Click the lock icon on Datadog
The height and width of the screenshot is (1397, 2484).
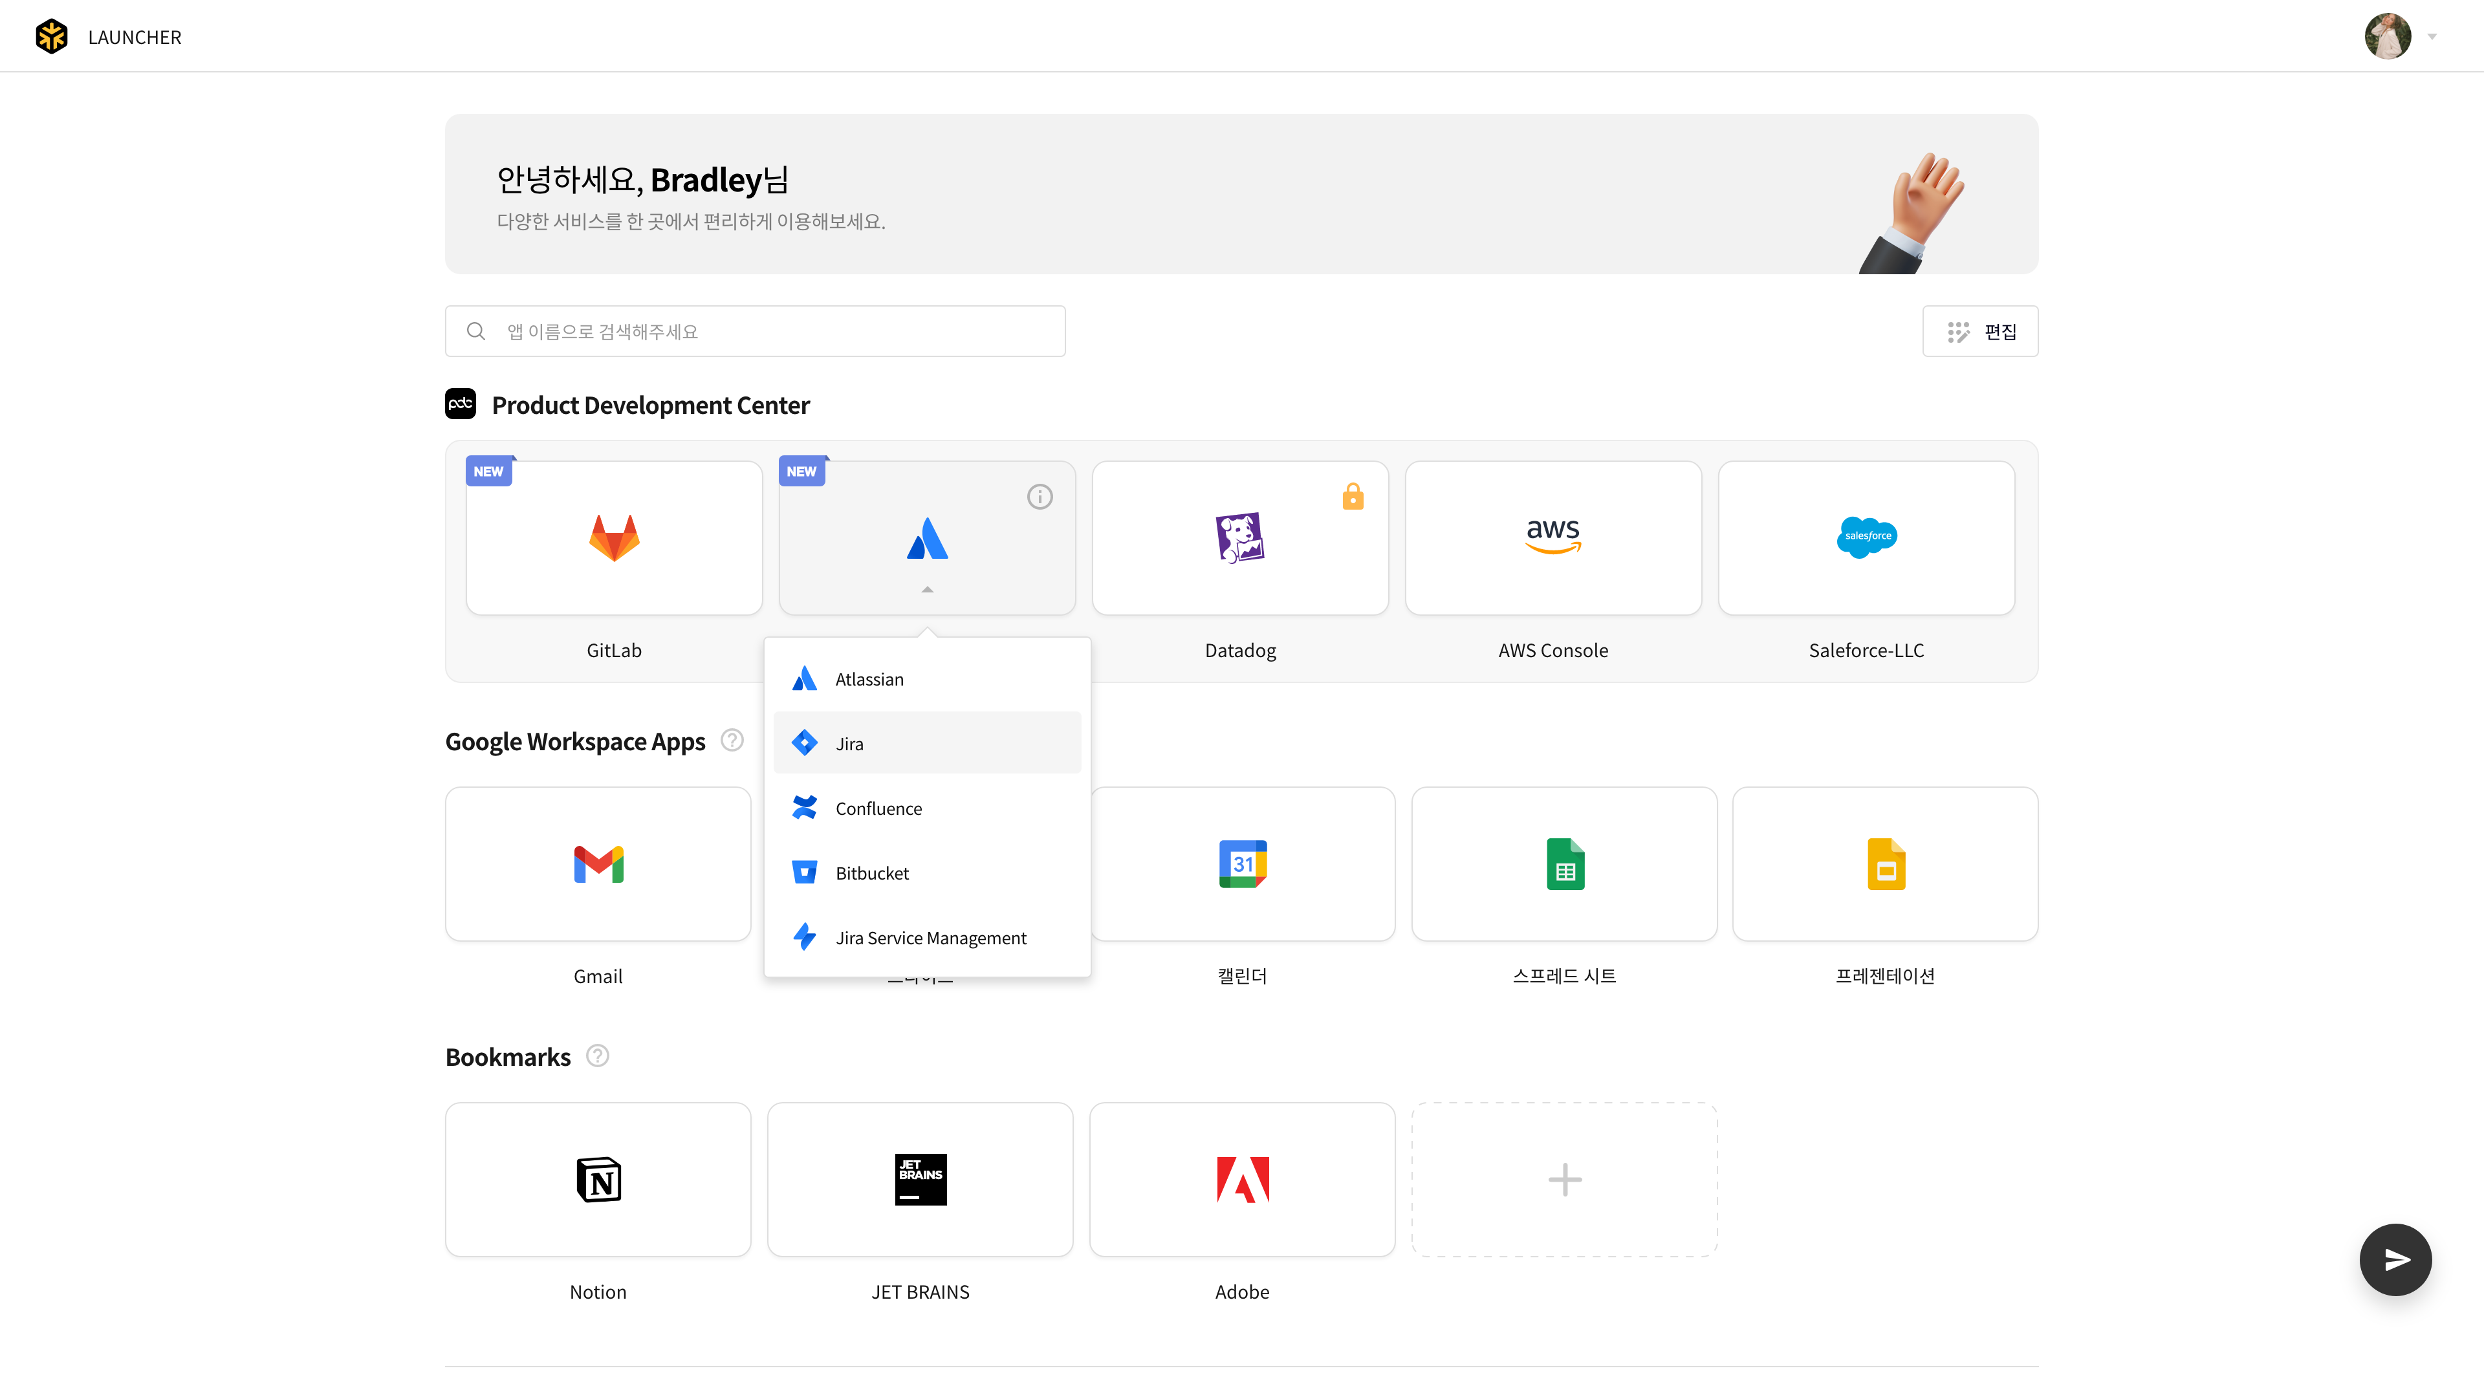coord(1353,495)
